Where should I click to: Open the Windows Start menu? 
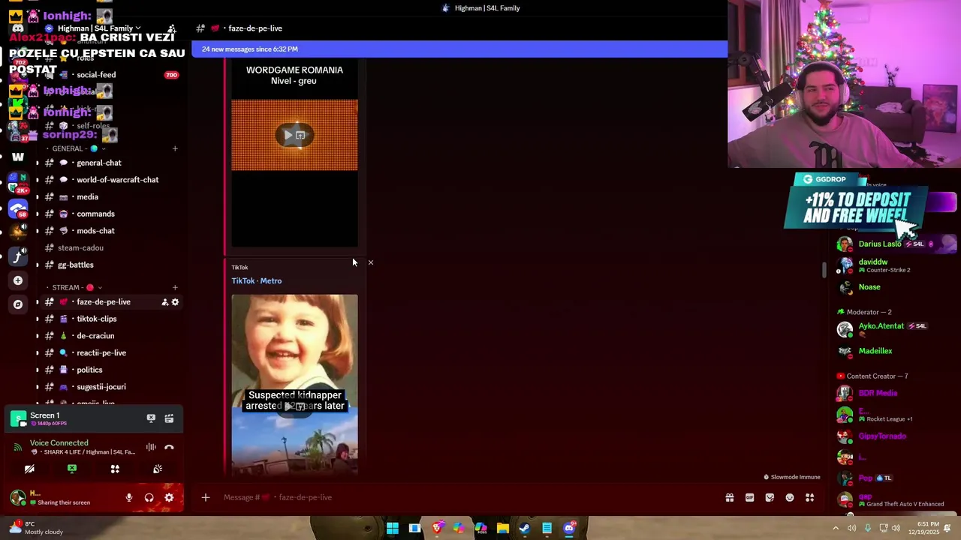(392, 528)
